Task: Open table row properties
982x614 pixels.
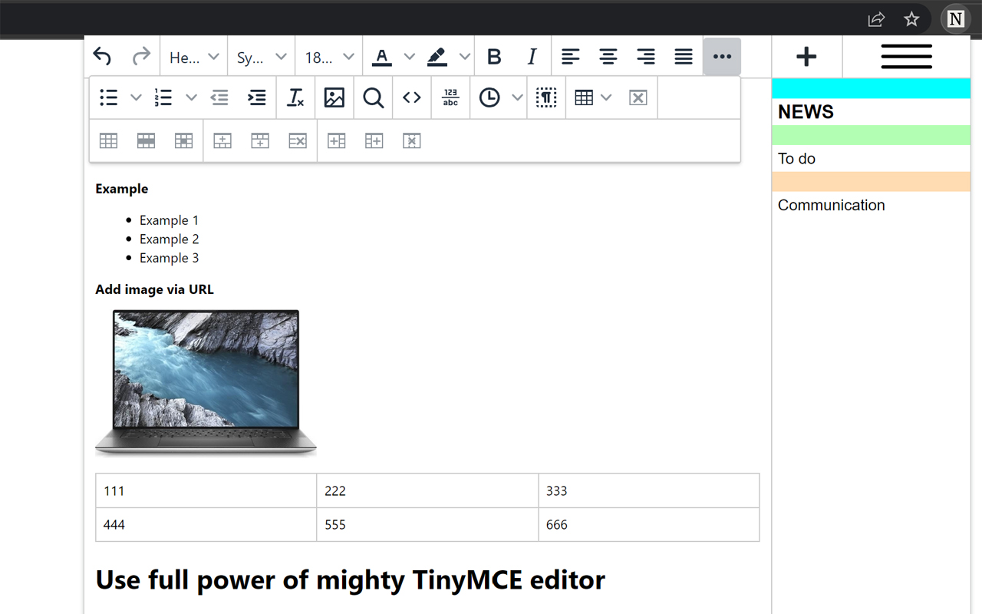Action: click(x=146, y=140)
